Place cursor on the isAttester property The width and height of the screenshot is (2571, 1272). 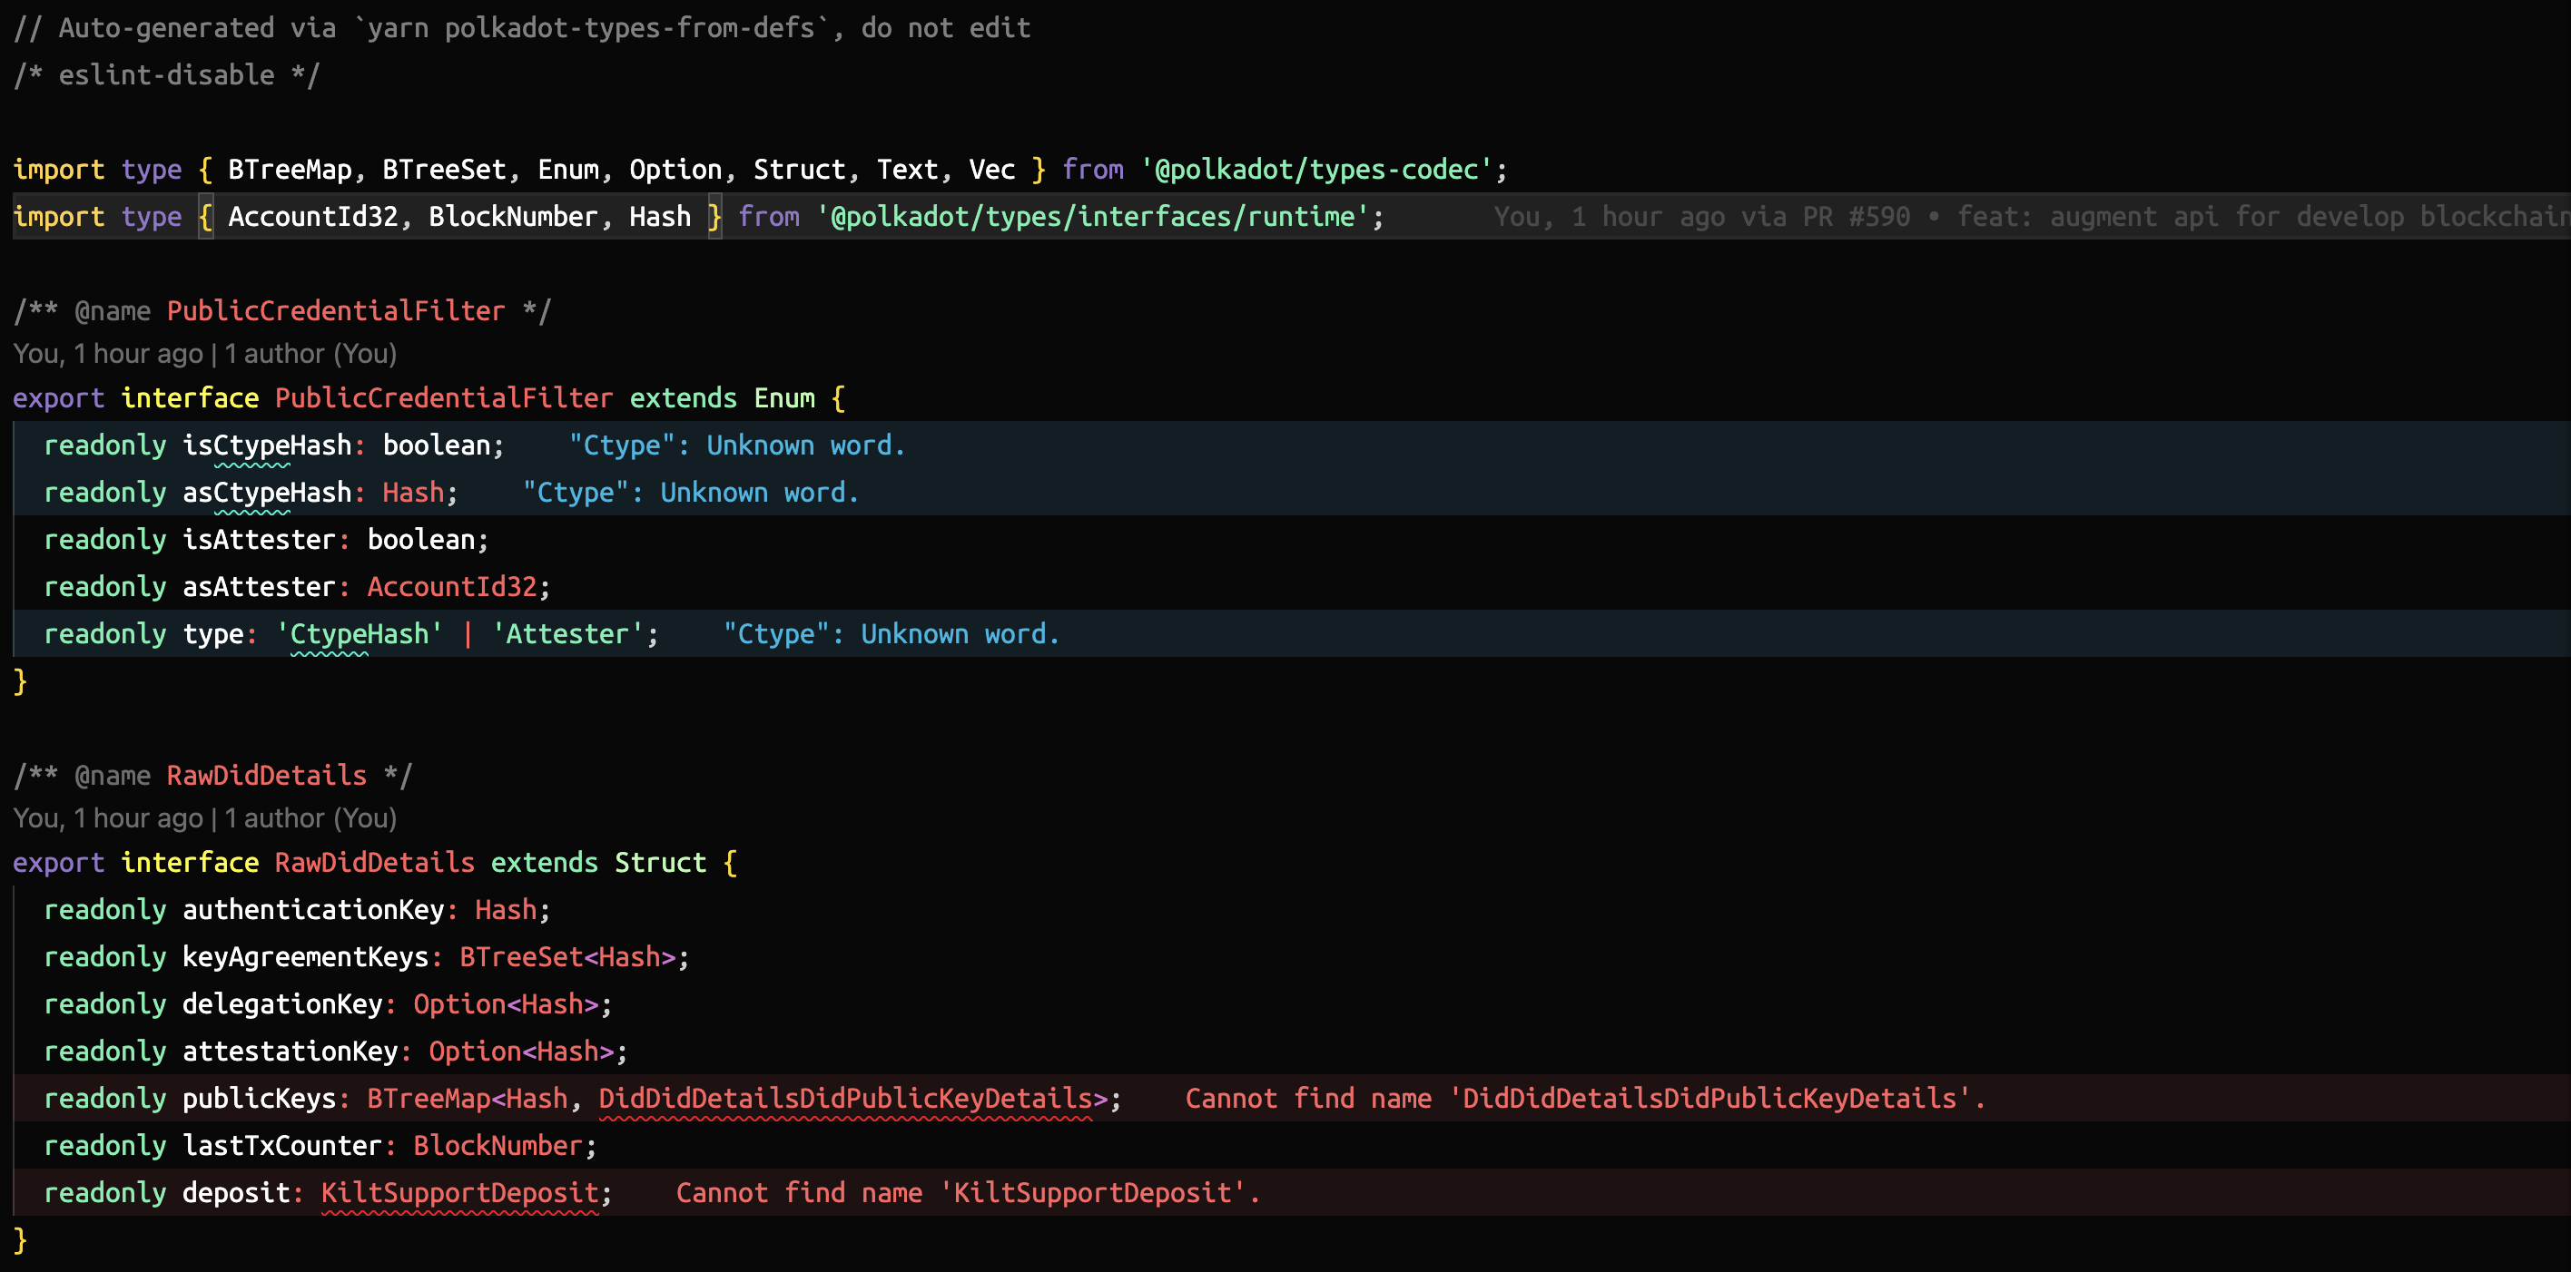[x=259, y=540]
